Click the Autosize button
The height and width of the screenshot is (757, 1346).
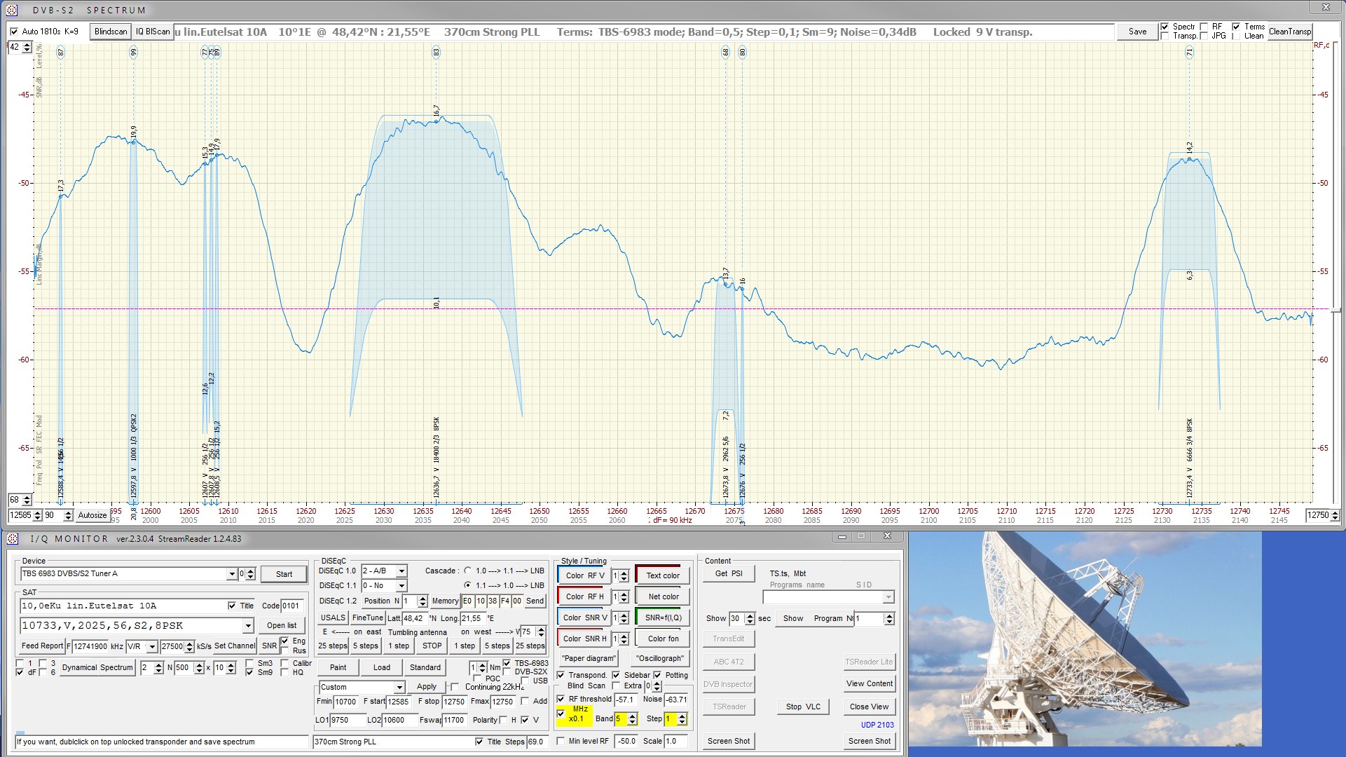tap(92, 515)
